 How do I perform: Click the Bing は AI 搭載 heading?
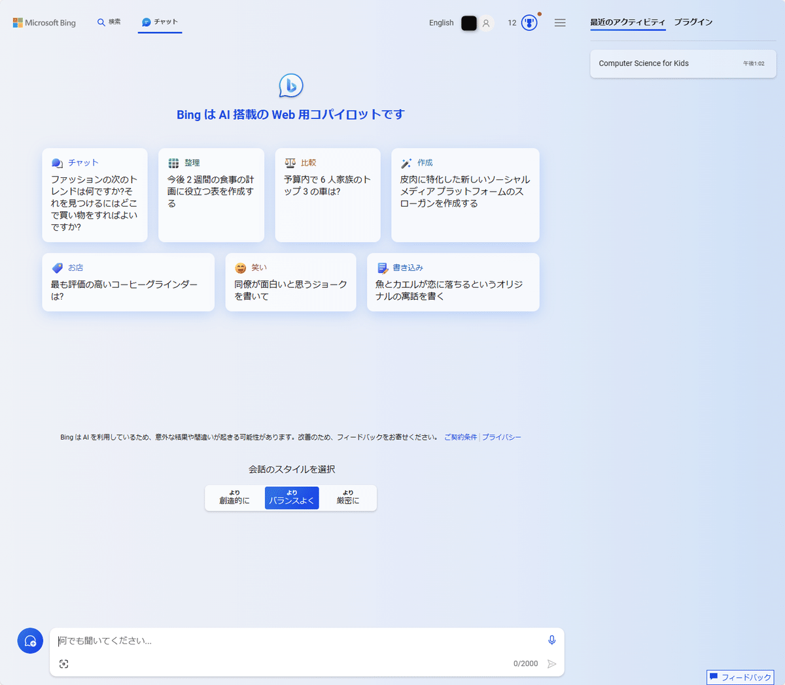click(x=290, y=114)
